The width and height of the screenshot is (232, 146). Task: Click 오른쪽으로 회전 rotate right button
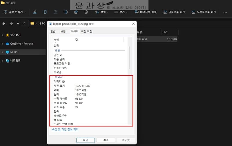coord(204,12)
